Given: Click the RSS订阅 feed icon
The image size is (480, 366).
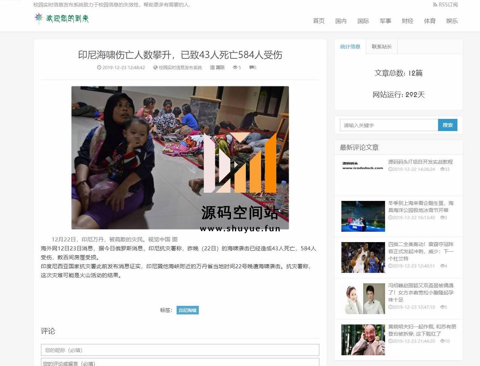Looking at the screenshot, I should pyautogui.click(x=435, y=5).
